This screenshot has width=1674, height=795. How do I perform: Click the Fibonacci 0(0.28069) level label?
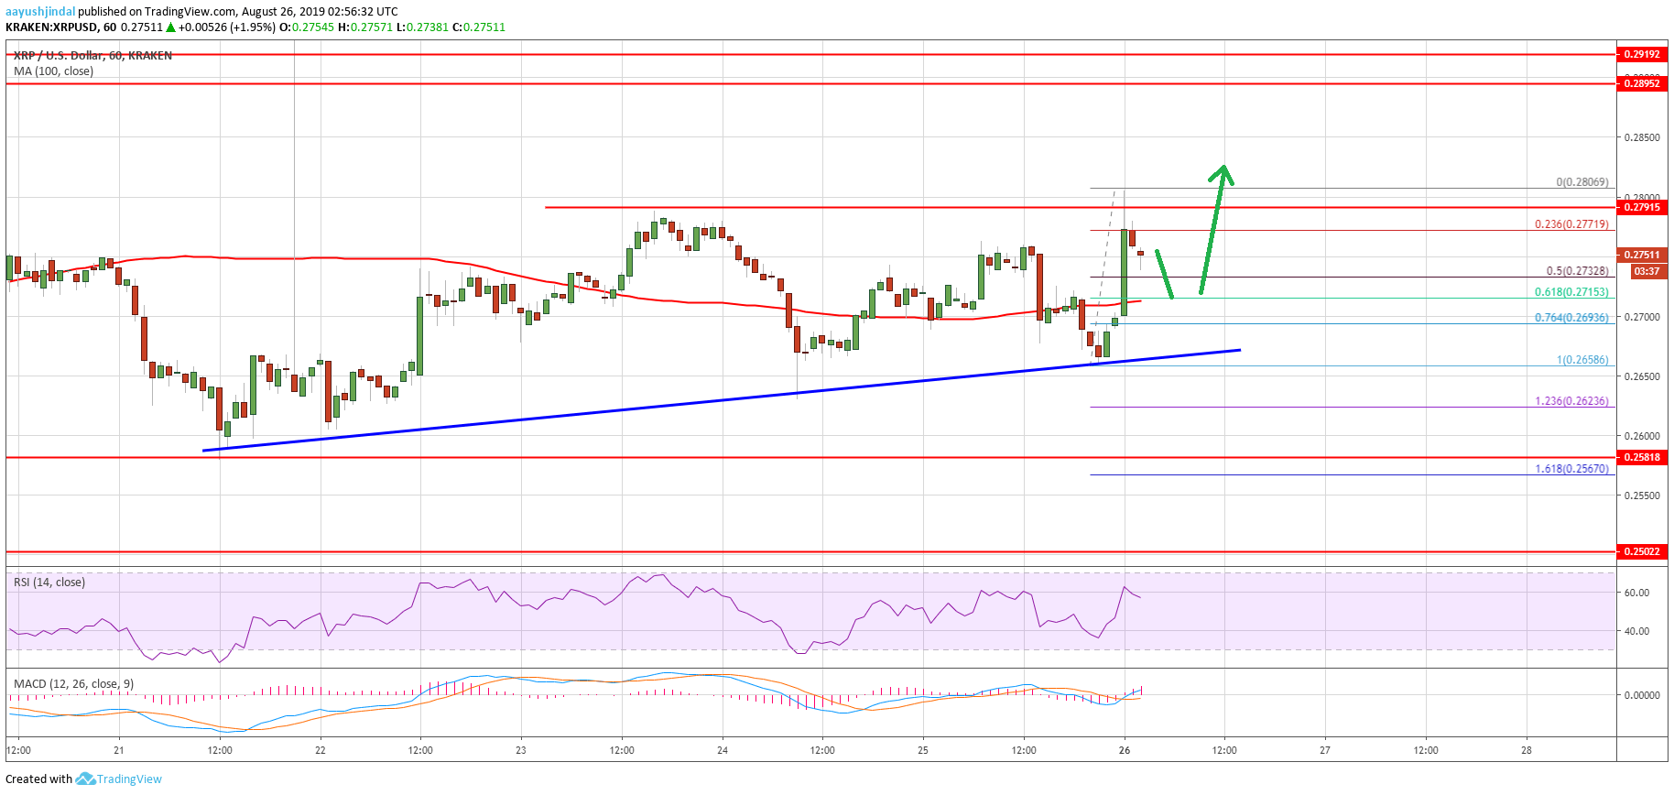tap(1582, 182)
